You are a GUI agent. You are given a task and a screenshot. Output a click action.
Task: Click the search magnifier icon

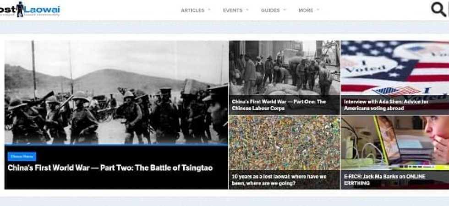[x=438, y=10]
